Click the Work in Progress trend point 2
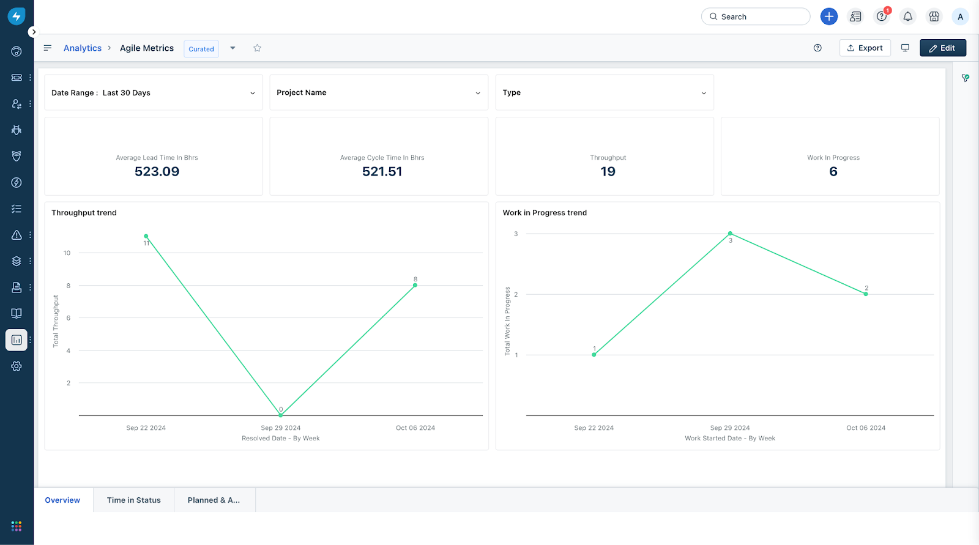The image size is (979, 545). [x=866, y=294]
